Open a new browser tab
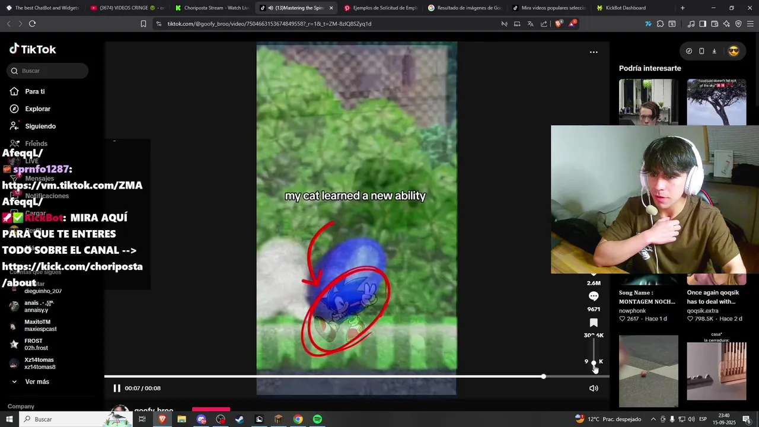 pos(683,8)
